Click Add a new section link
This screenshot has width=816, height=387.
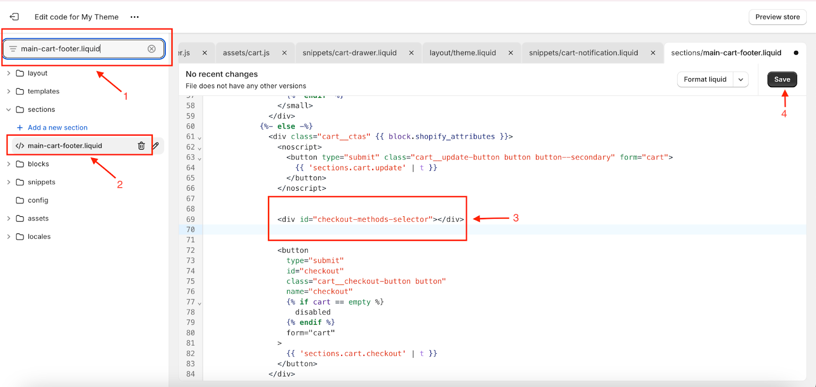58,127
